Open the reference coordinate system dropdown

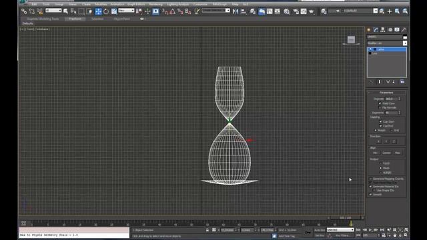click(x=126, y=11)
